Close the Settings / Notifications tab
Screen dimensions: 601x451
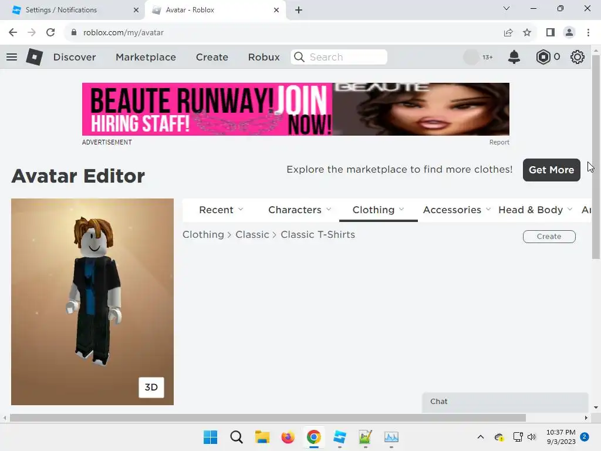(136, 10)
